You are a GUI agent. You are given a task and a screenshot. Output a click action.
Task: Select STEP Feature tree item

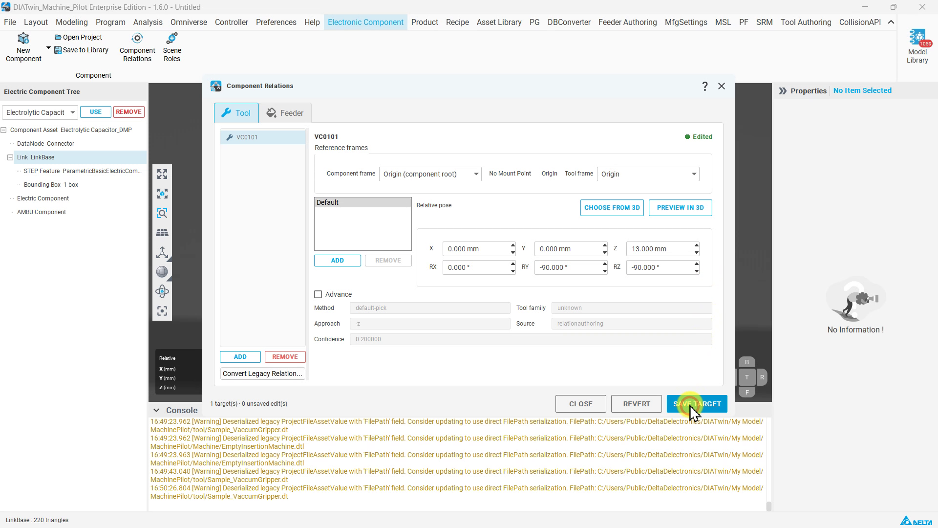tap(83, 171)
